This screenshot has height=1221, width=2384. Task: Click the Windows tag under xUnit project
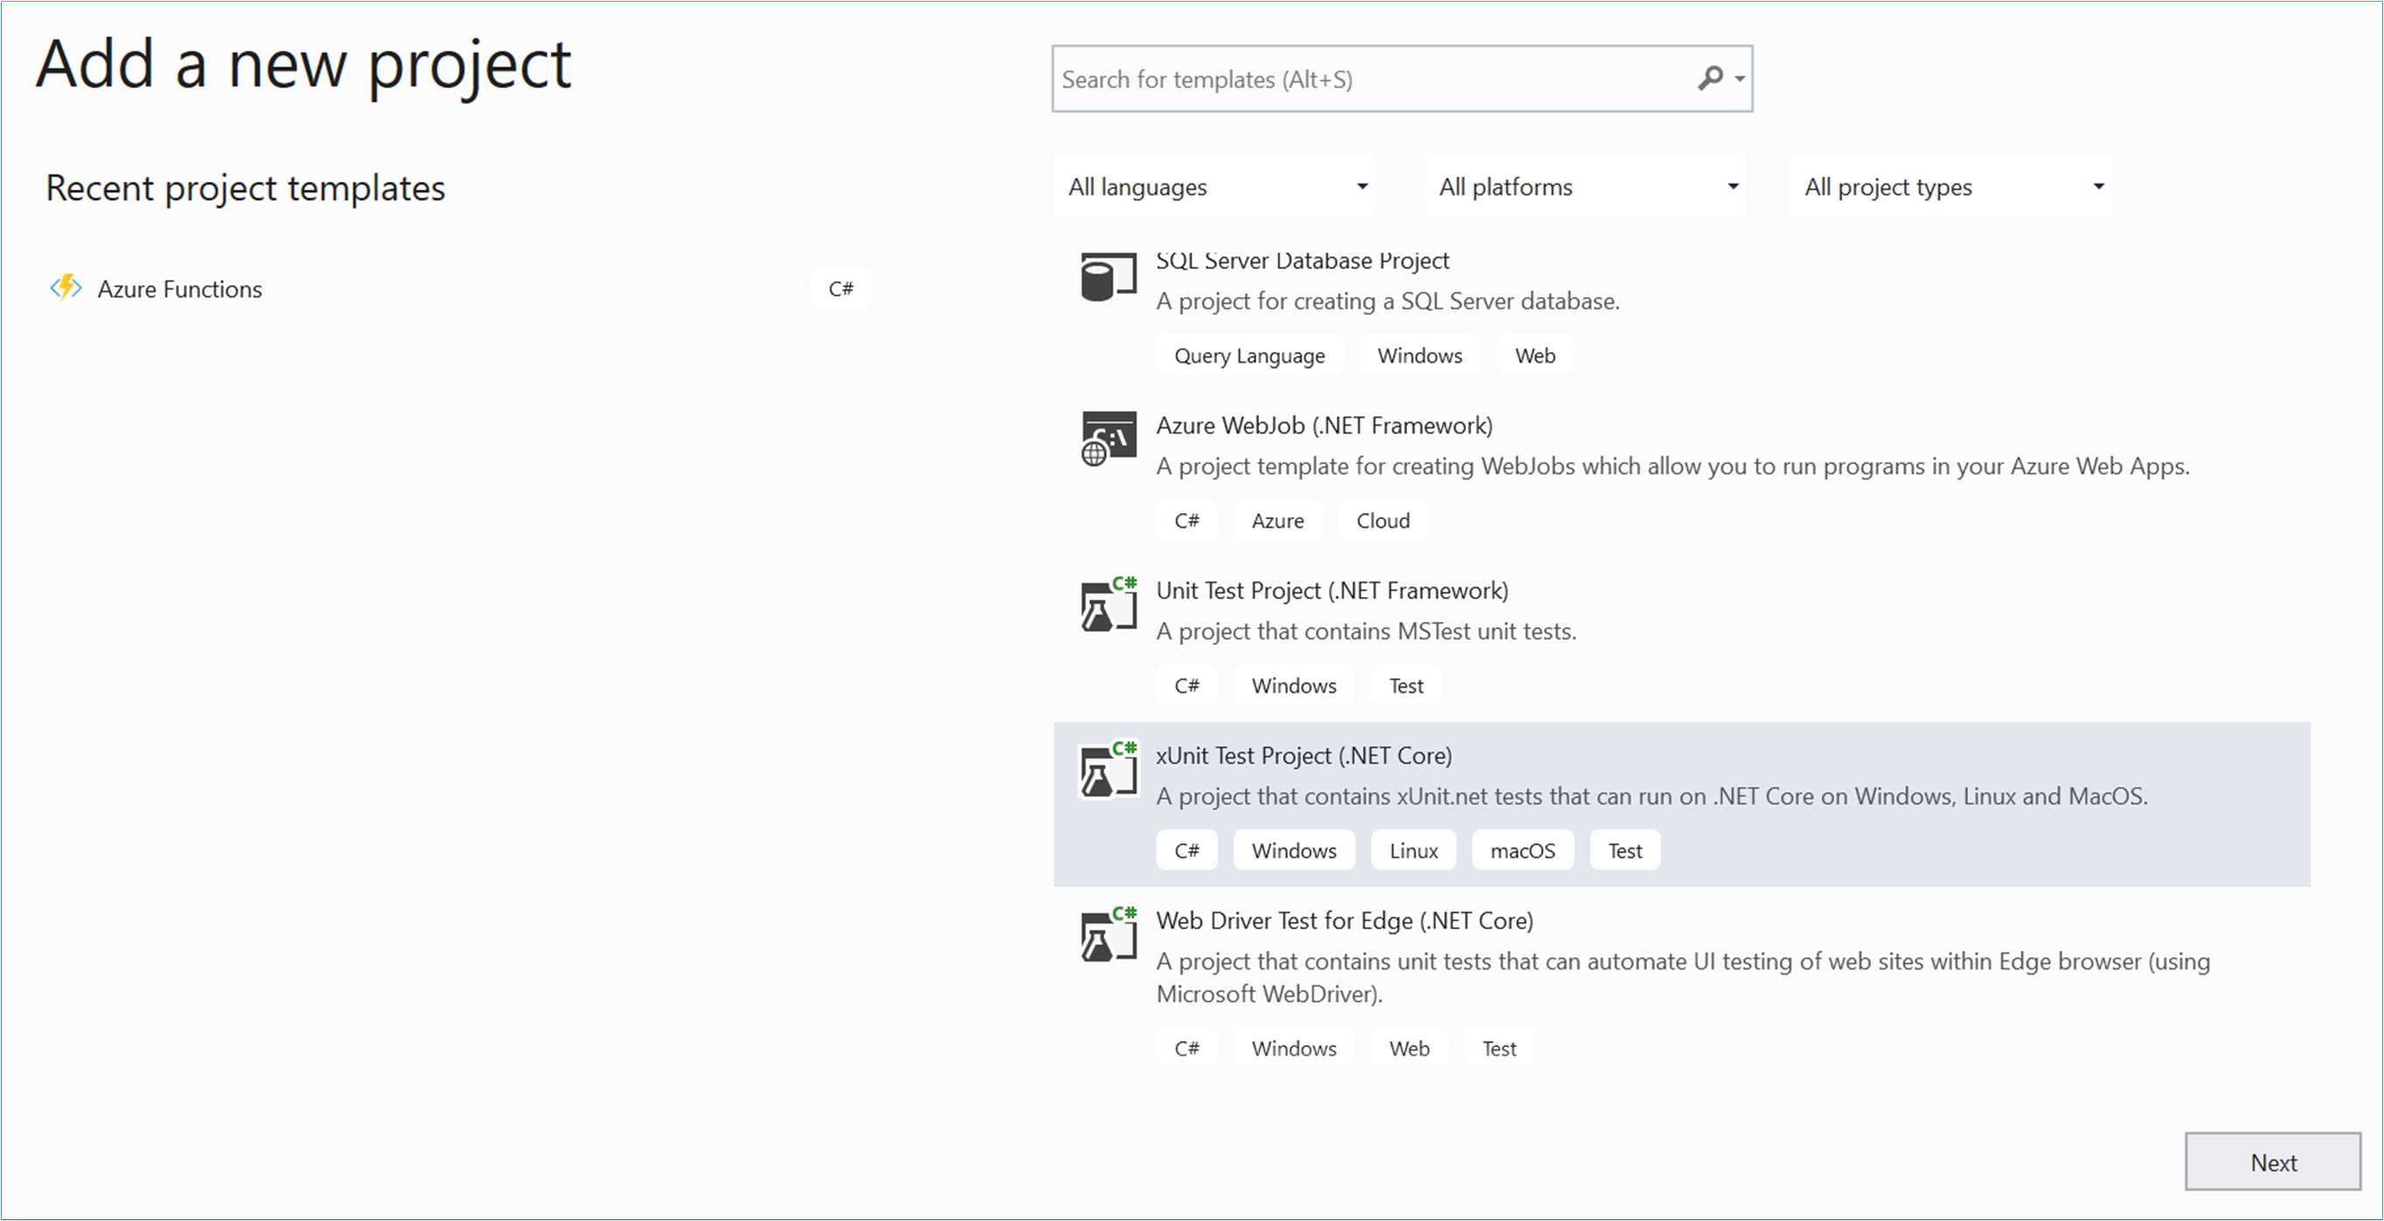pyautogui.click(x=1294, y=851)
